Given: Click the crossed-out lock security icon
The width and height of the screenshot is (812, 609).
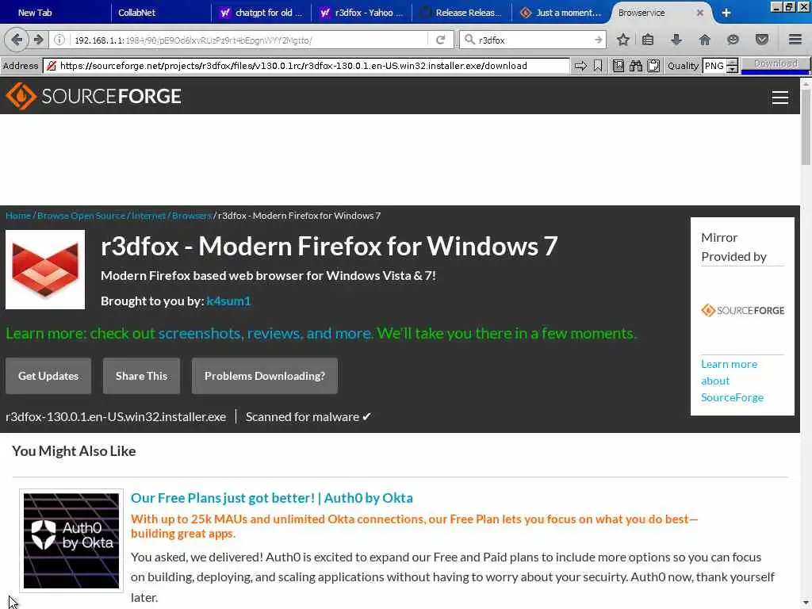Looking at the screenshot, I should (52, 66).
